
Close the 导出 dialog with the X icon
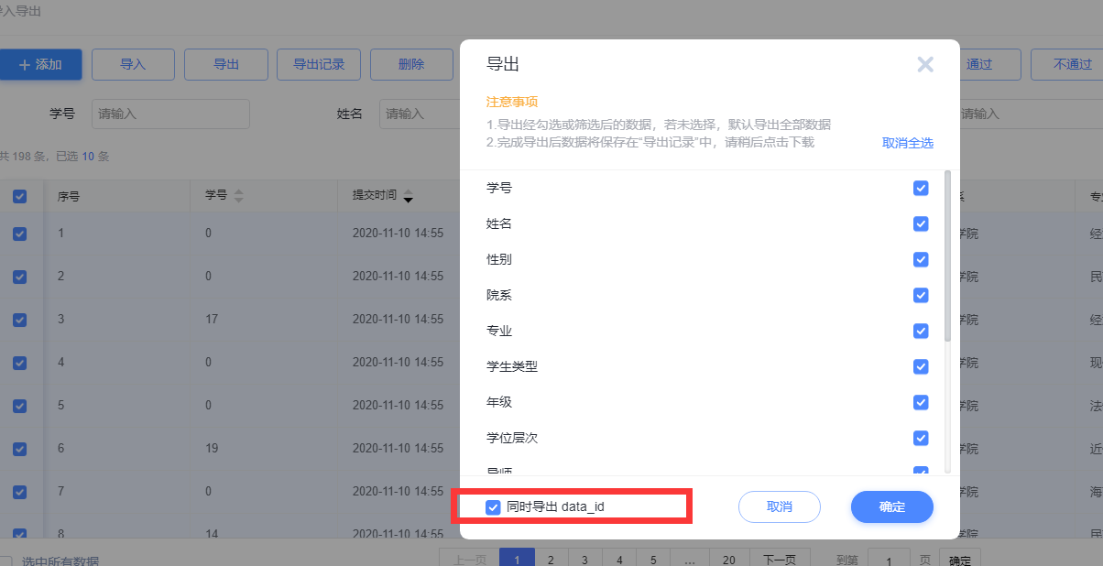925,64
